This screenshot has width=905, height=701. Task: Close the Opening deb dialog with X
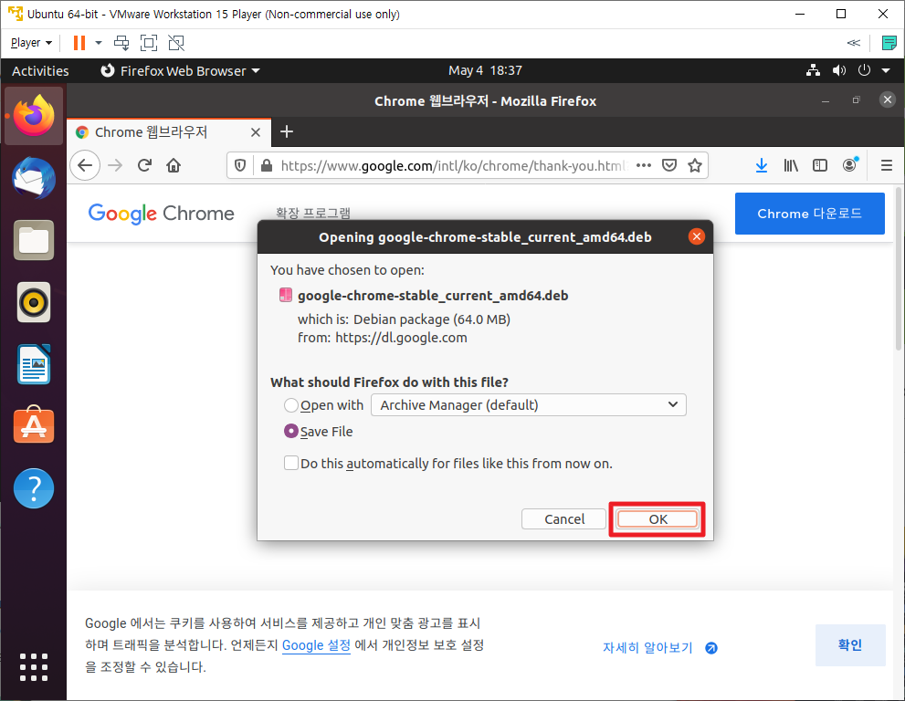(x=697, y=236)
